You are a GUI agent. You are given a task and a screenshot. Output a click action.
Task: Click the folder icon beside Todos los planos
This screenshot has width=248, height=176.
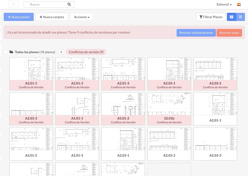coord(11,52)
